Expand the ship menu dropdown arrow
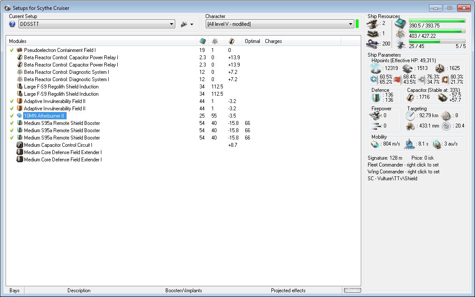Image resolution: width=475 pixels, height=297 pixels. point(192,24)
